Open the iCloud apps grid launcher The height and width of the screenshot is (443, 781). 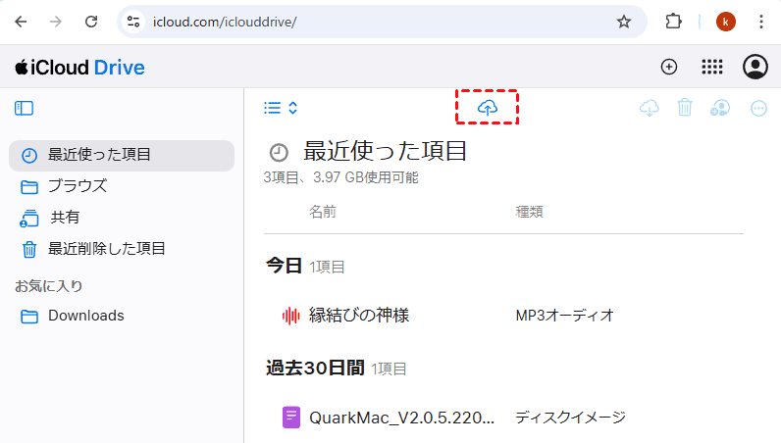coord(712,67)
